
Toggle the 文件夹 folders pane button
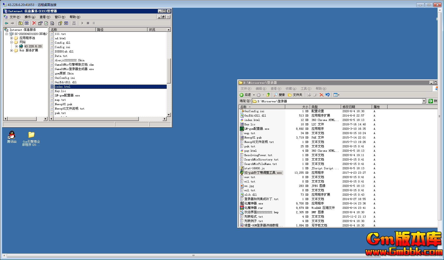click(x=295, y=95)
